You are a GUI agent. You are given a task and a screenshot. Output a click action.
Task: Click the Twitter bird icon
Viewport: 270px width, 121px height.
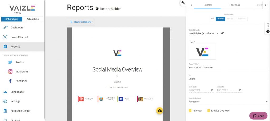(10, 62)
